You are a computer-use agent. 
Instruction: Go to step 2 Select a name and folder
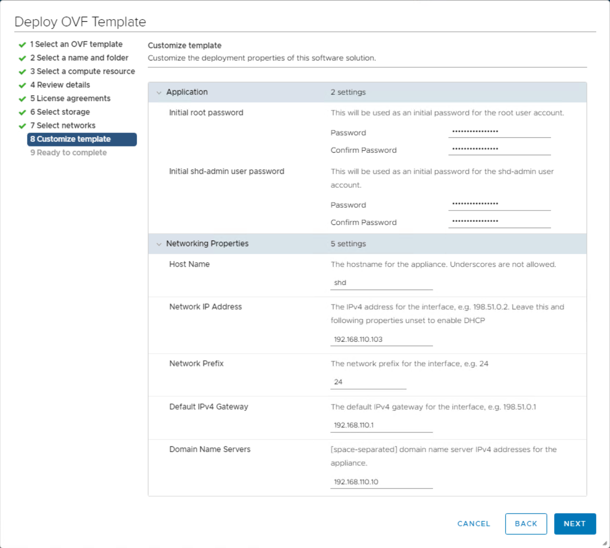(x=79, y=58)
